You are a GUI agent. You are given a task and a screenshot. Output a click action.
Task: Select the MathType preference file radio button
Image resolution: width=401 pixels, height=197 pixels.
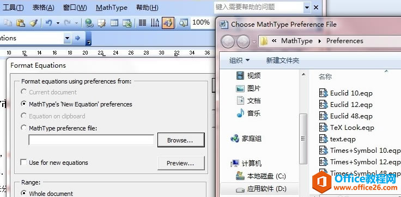coord(23,128)
